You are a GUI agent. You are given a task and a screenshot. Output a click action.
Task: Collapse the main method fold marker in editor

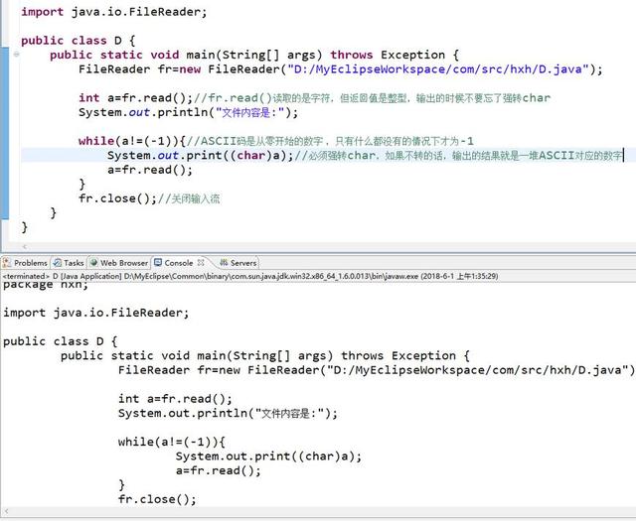click(16, 54)
